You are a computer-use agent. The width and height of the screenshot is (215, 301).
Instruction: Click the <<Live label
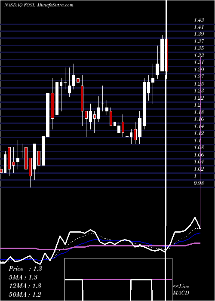pos(181,287)
